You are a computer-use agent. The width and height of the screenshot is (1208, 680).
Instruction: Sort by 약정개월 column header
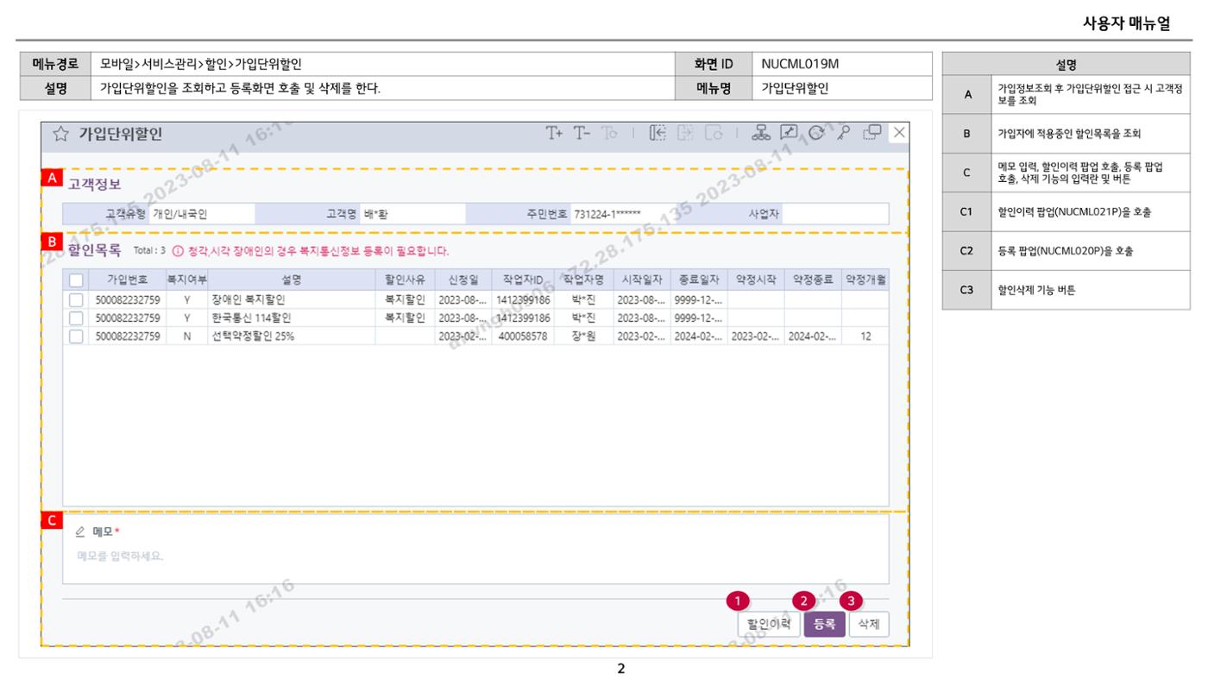[865, 280]
